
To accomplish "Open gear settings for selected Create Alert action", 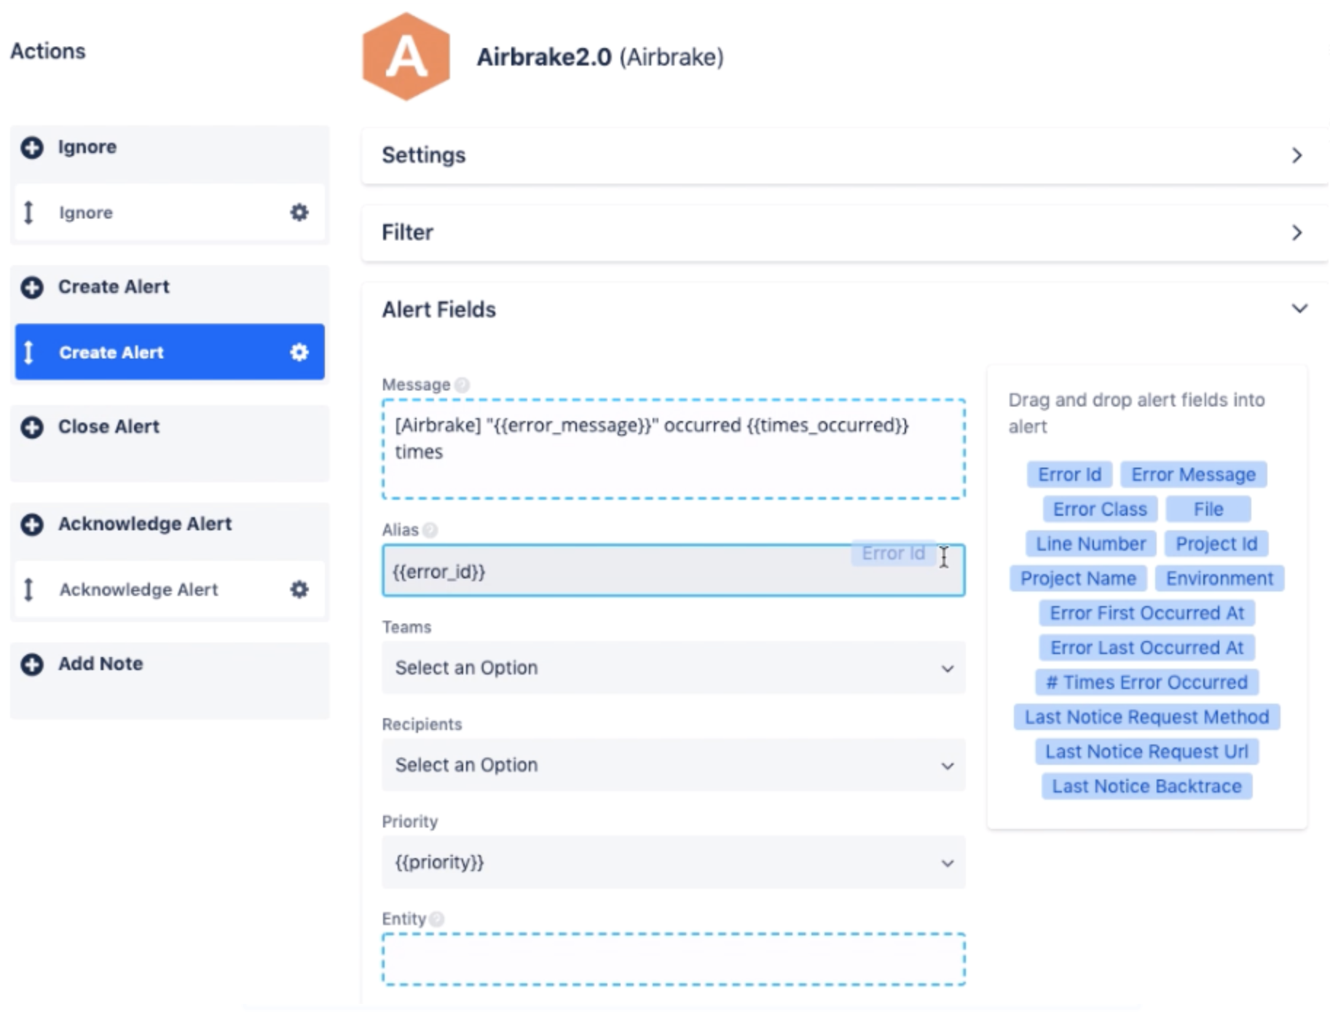I will tap(299, 353).
